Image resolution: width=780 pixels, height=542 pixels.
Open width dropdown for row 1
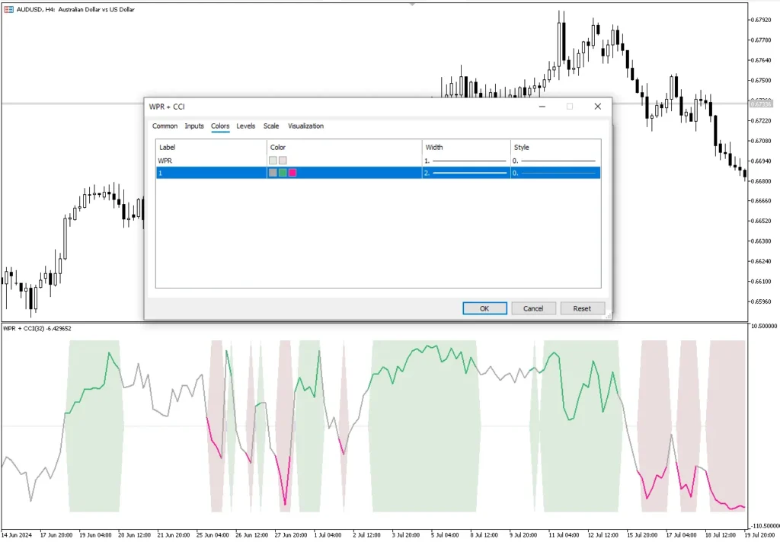[465, 174]
